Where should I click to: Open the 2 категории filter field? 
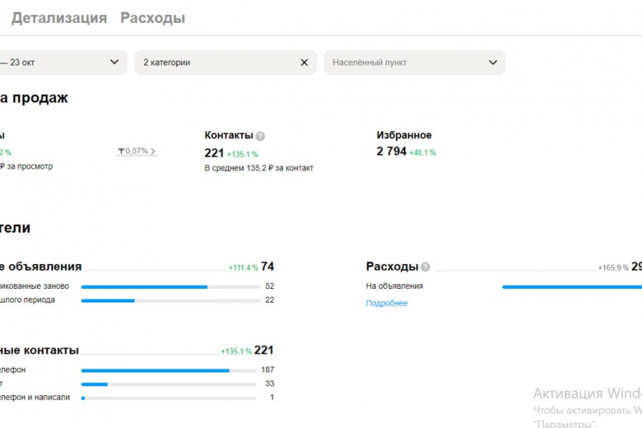point(225,62)
